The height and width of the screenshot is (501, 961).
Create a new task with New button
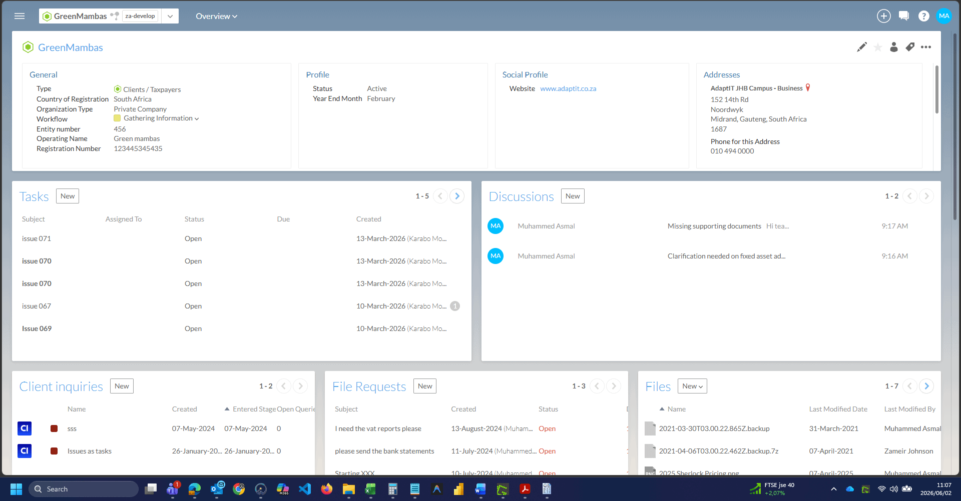pos(68,196)
